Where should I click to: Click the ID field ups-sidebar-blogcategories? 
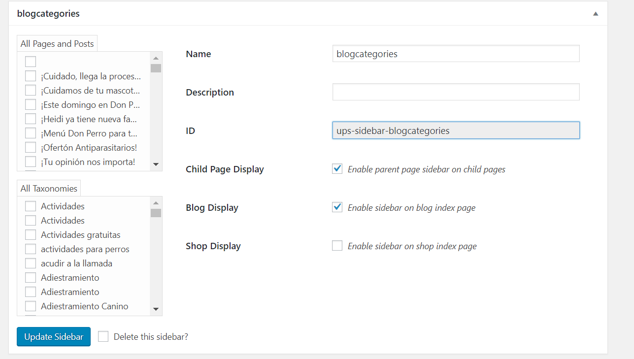(456, 131)
